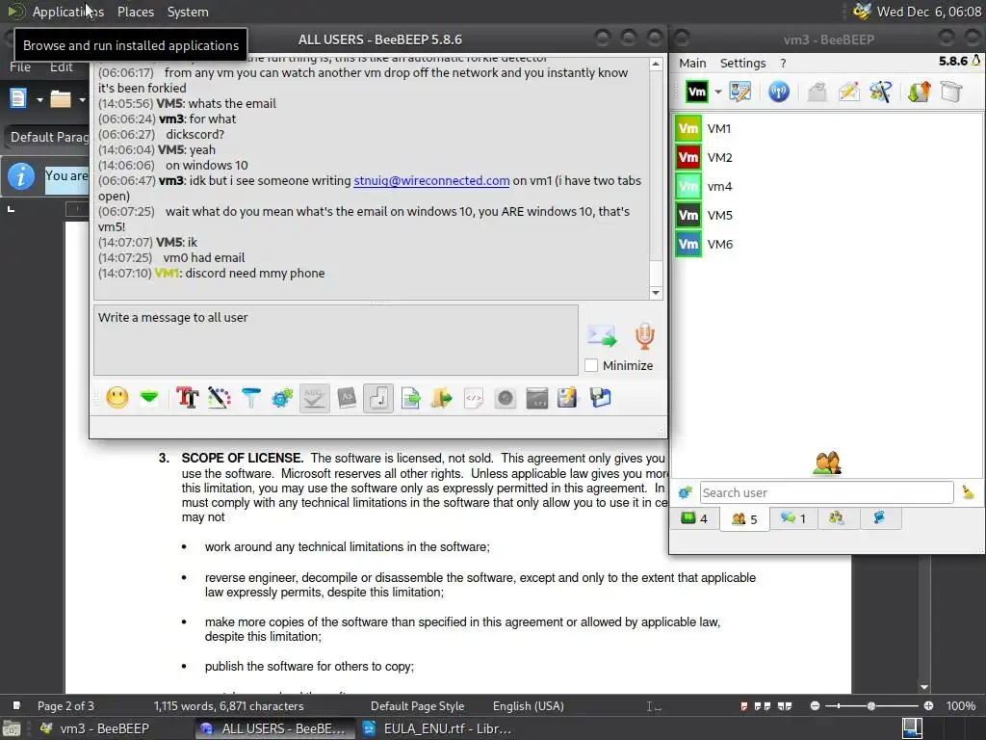The width and height of the screenshot is (986, 740).
Task: Click the Search user field
Action: pos(826,492)
